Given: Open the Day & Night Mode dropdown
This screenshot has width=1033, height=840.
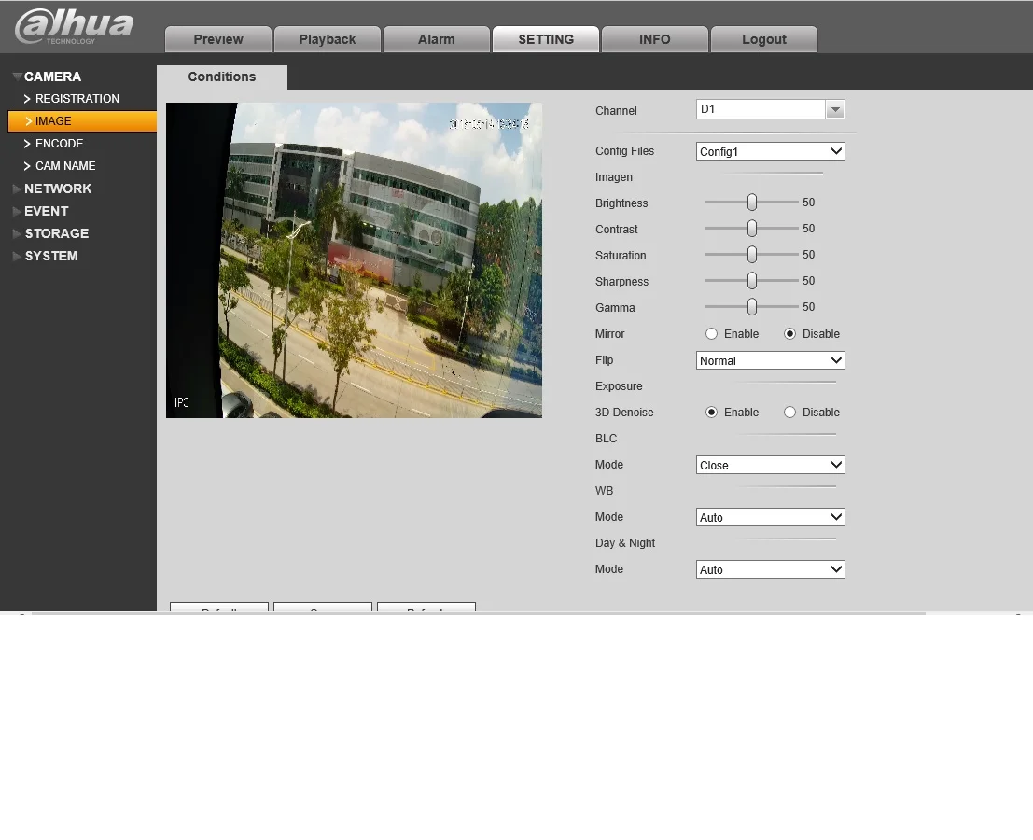Looking at the screenshot, I should pos(770,569).
